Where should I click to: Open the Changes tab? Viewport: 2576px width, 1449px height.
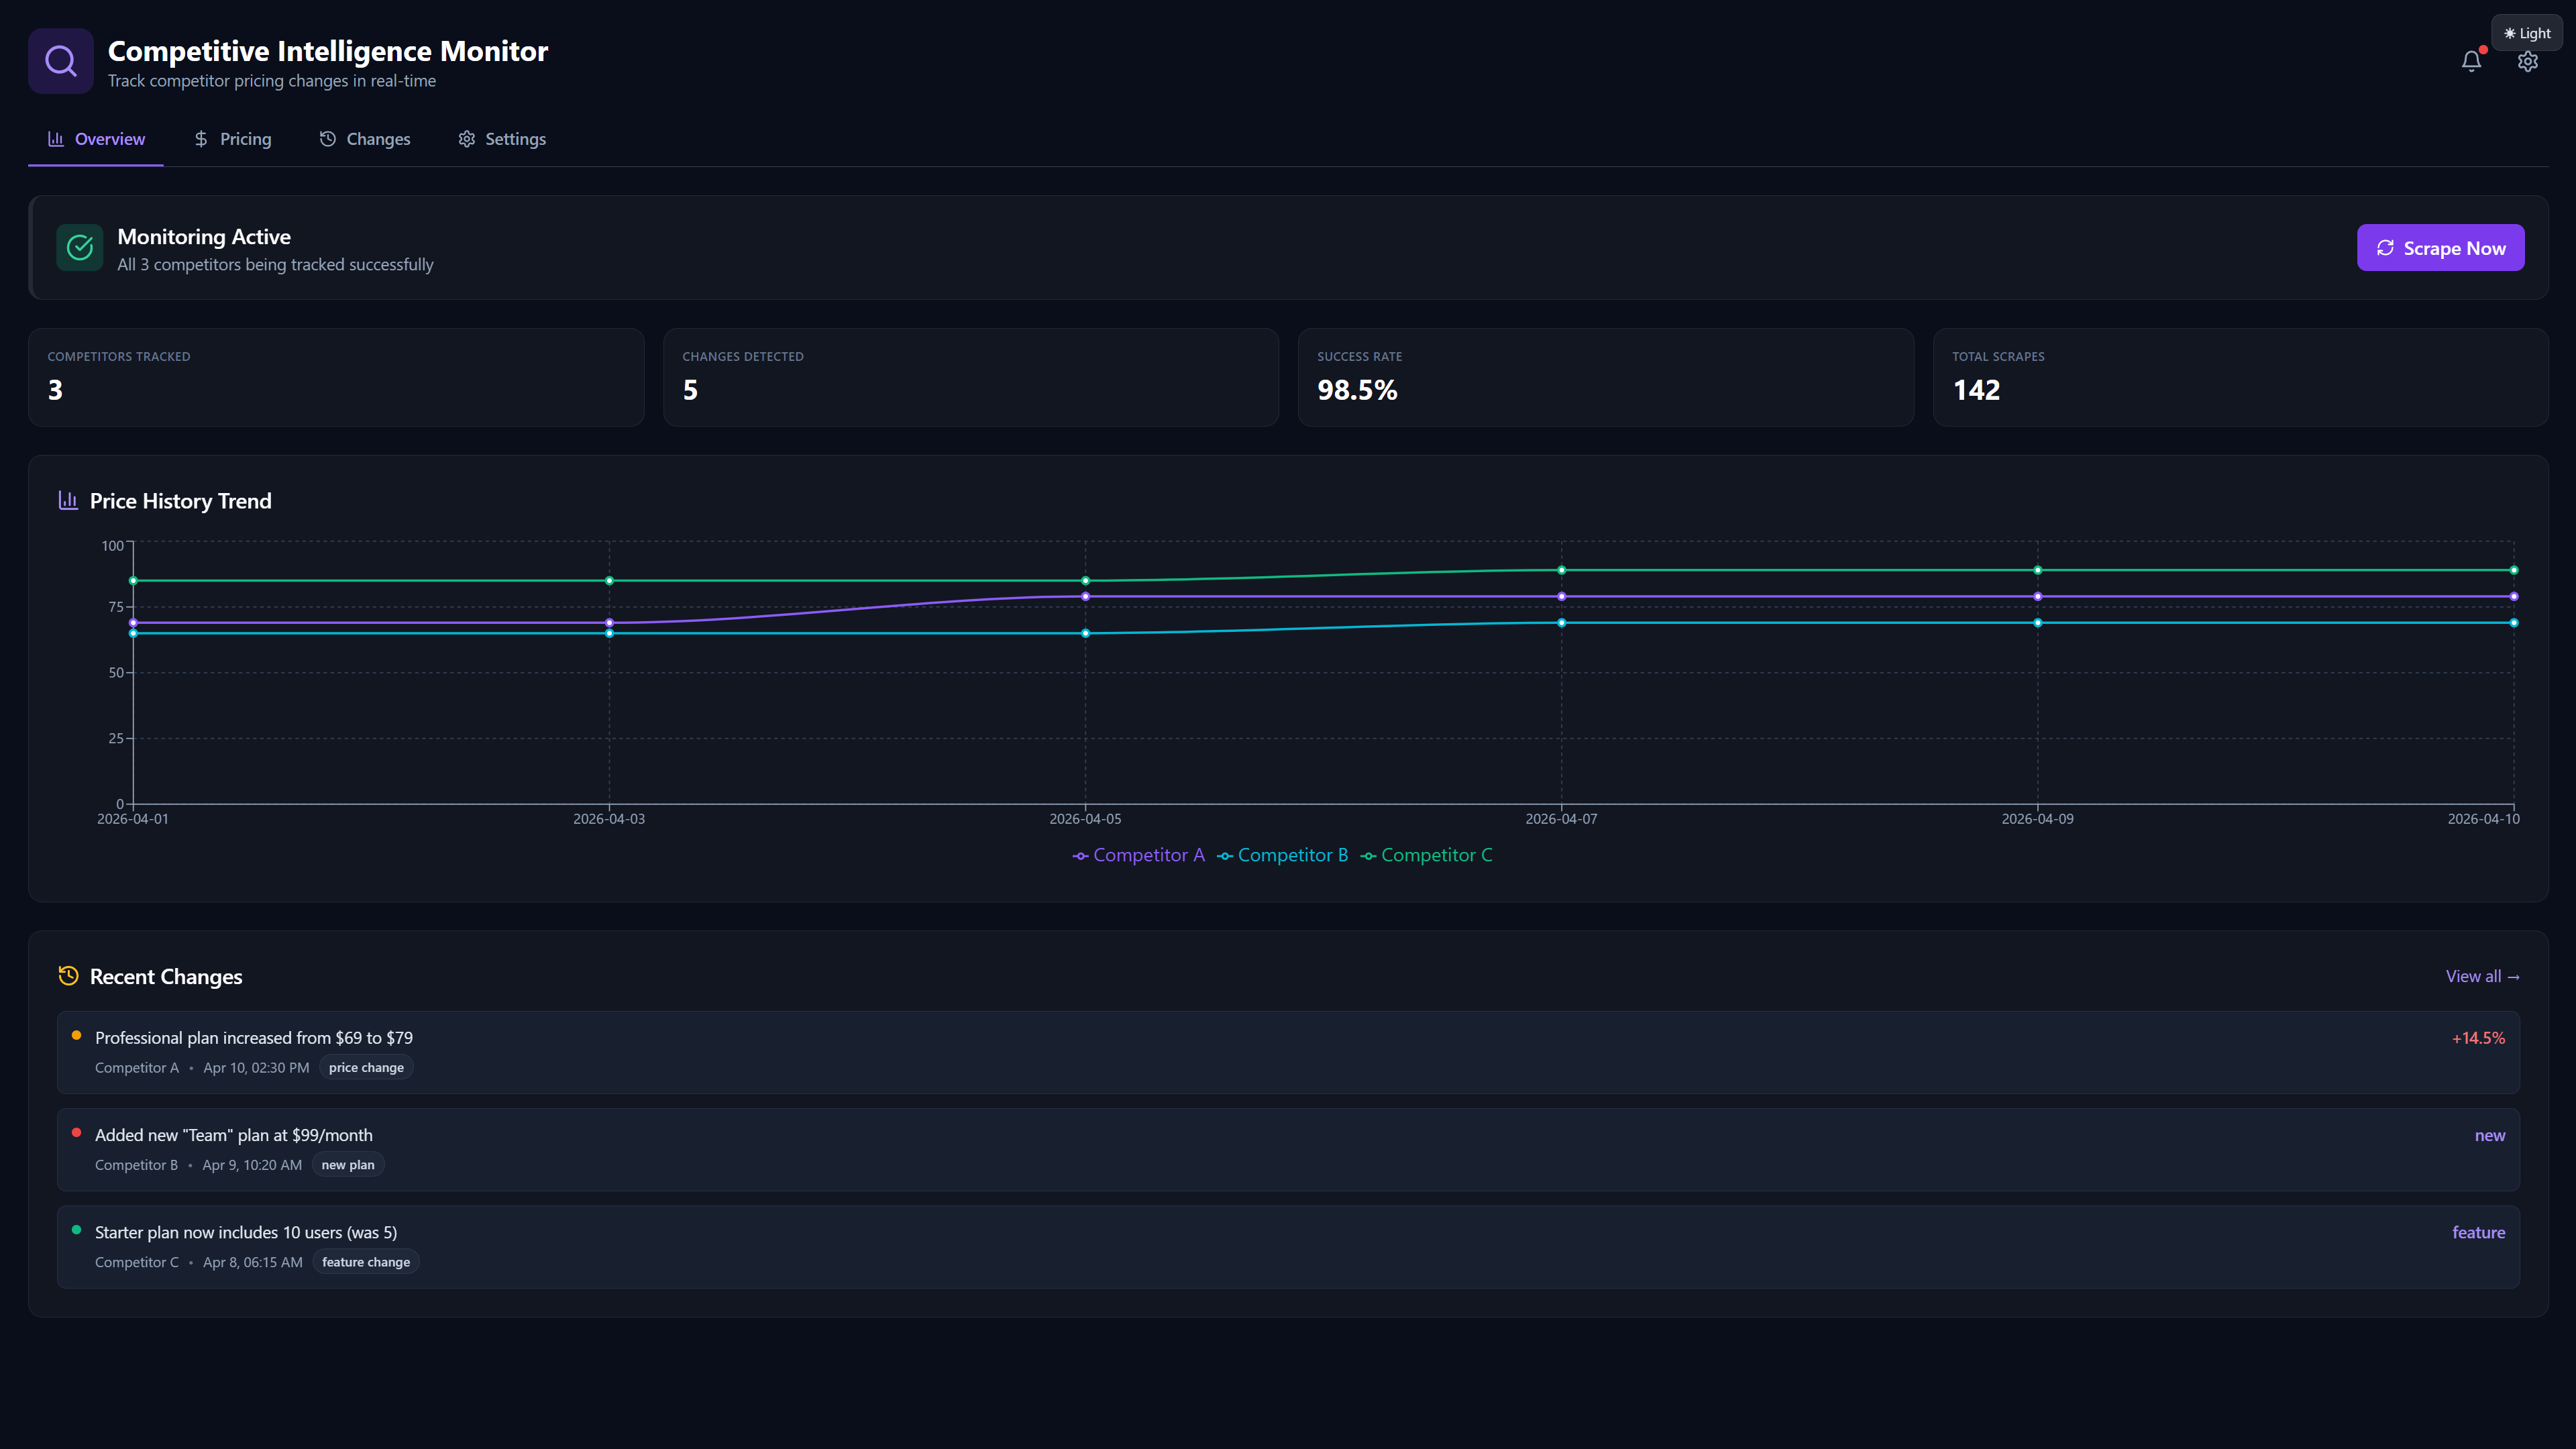click(x=364, y=139)
